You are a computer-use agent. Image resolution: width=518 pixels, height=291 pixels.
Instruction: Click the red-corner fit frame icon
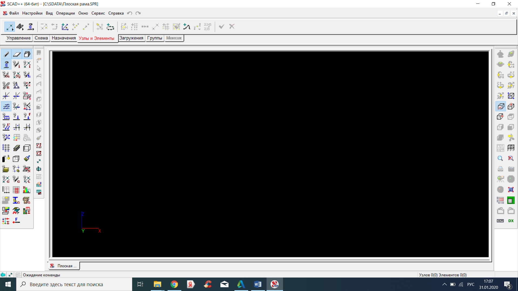click(x=511, y=190)
